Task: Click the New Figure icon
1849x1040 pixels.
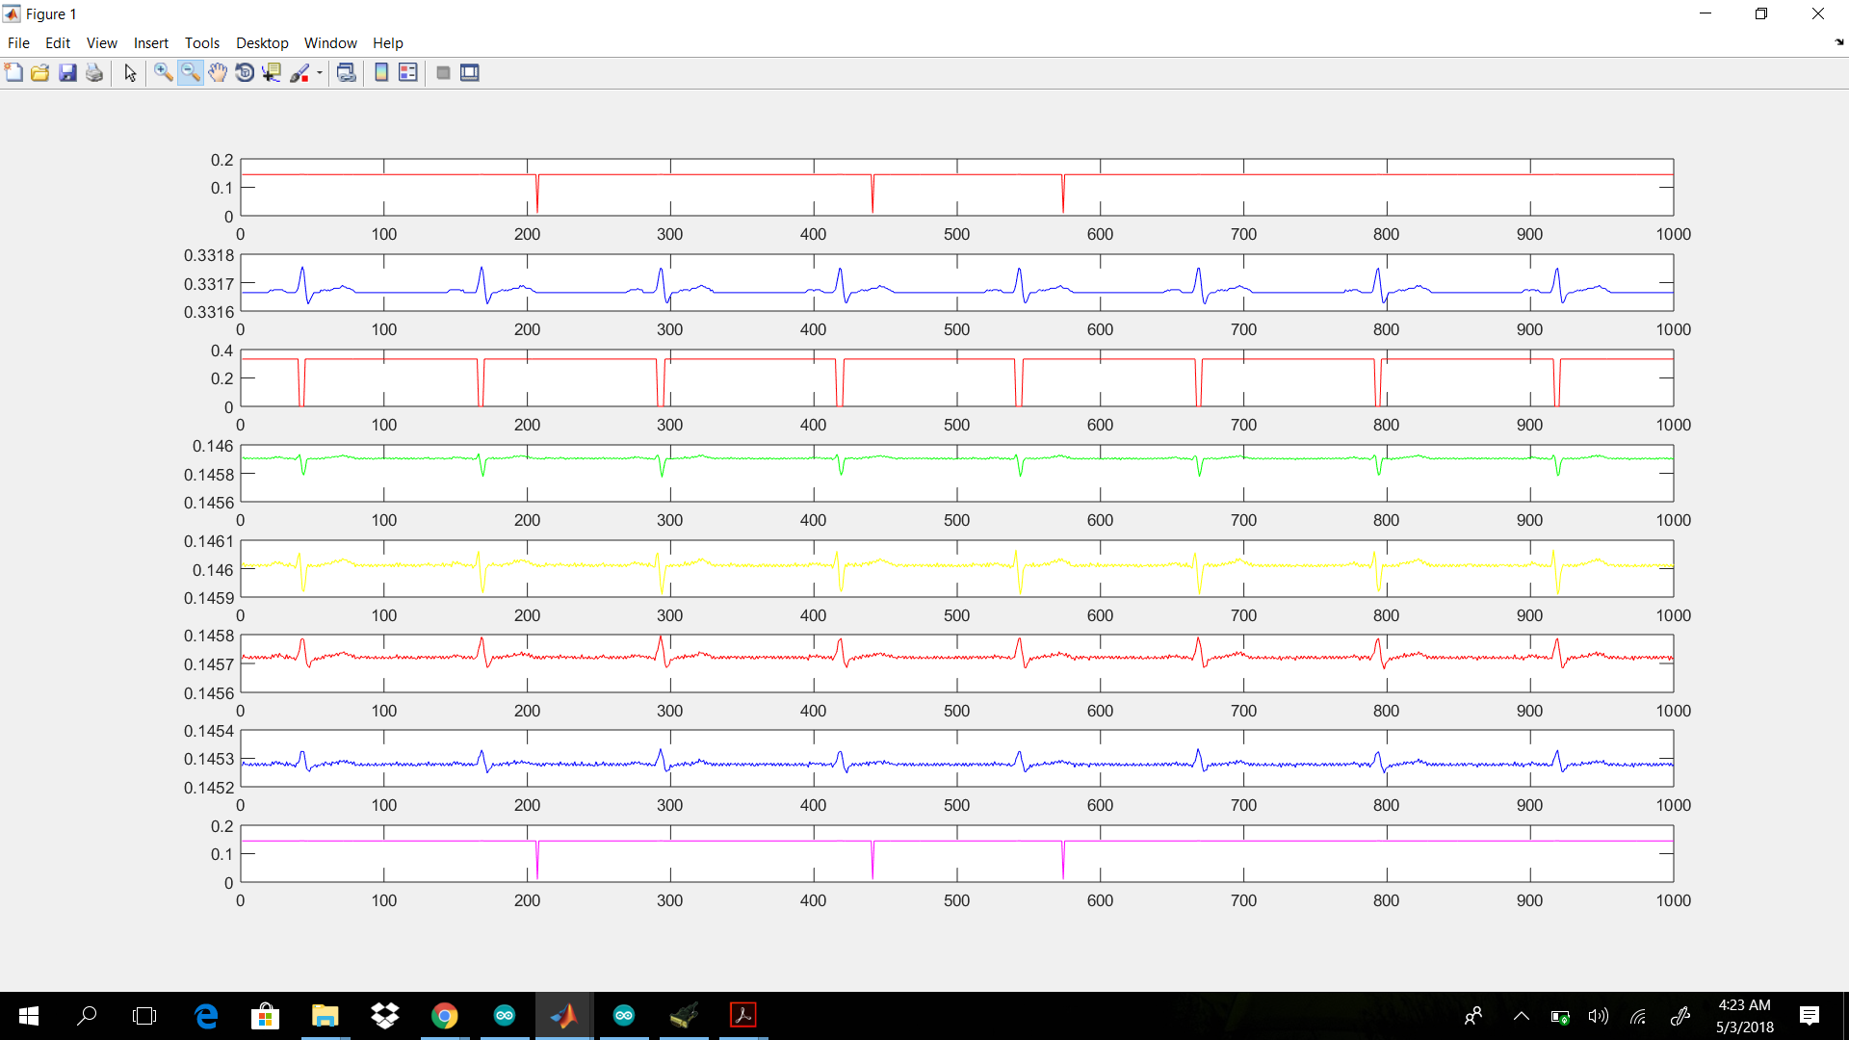Action: pyautogui.click(x=13, y=73)
